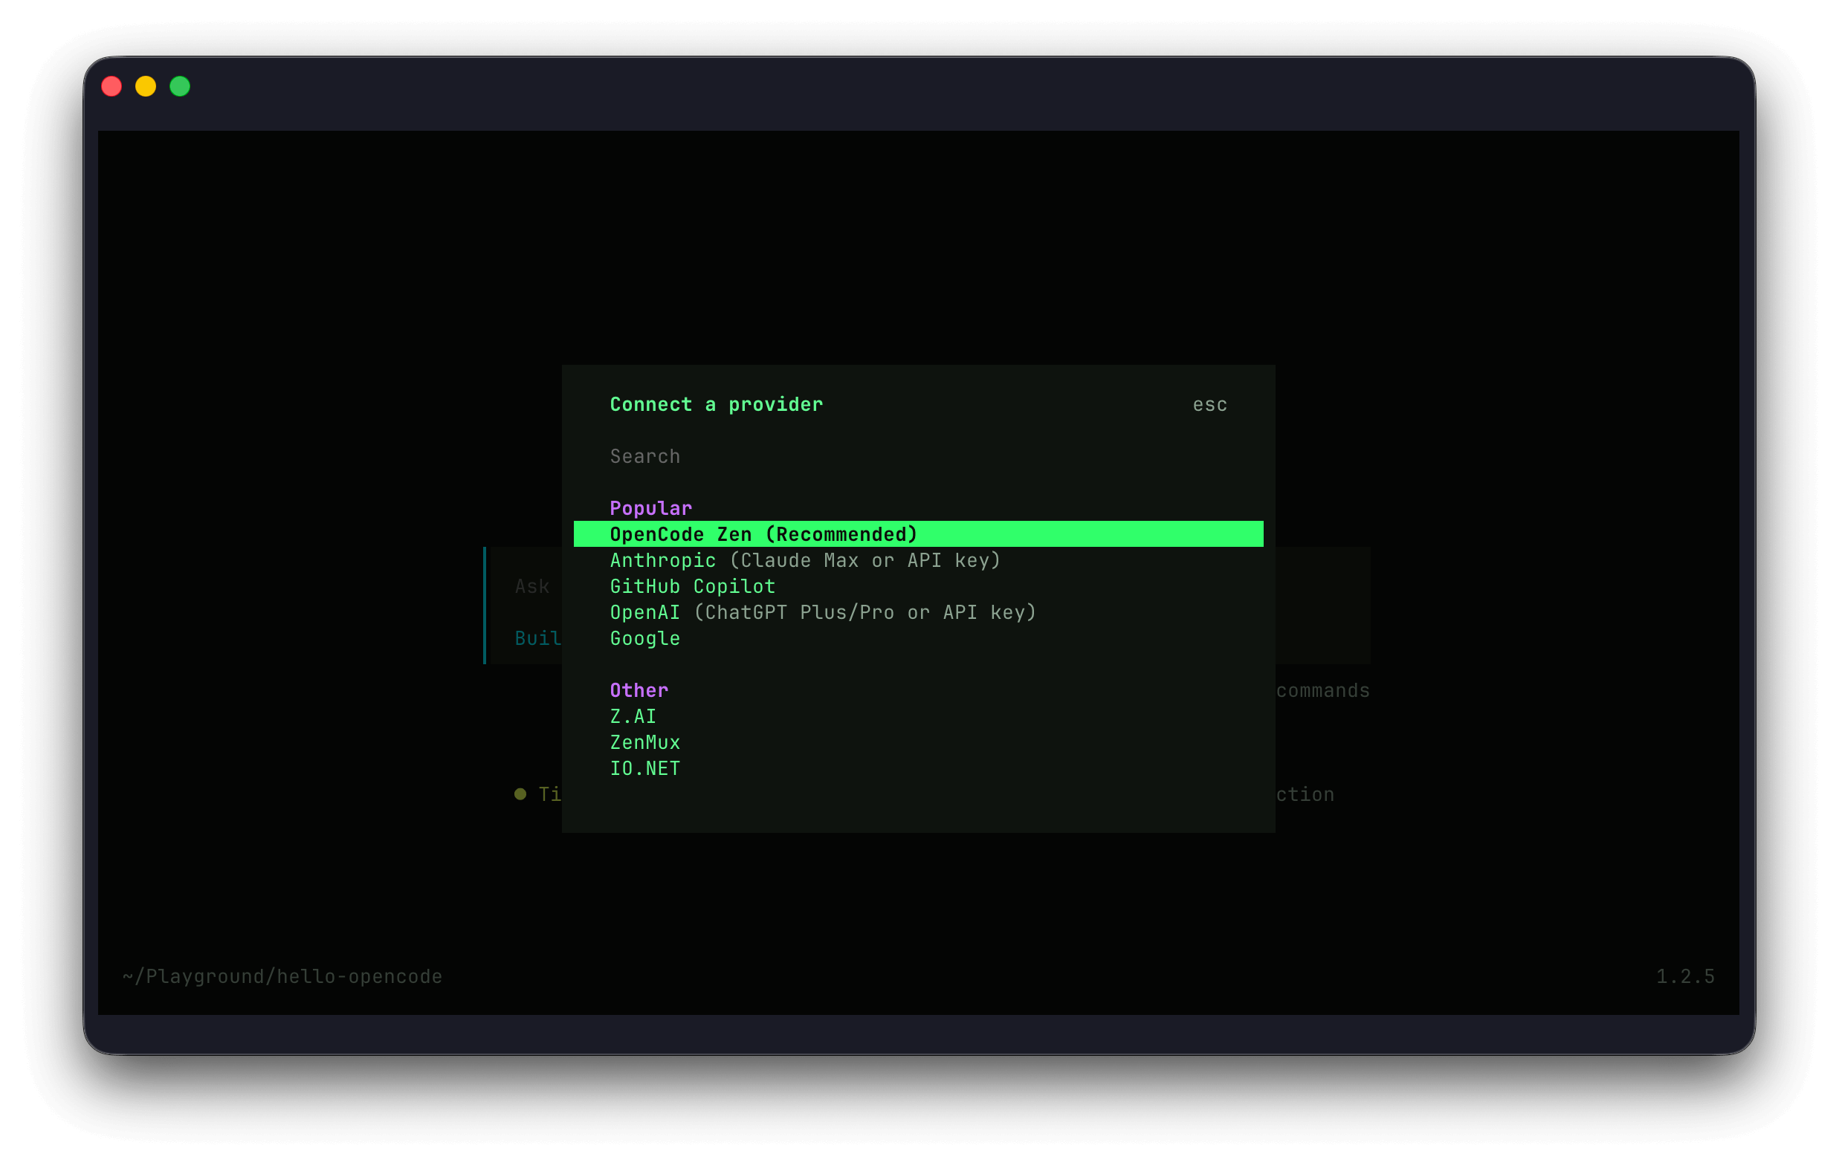Click the version number 1.2.5 in status bar
Screen dimensions: 1839x1165
click(1684, 976)
